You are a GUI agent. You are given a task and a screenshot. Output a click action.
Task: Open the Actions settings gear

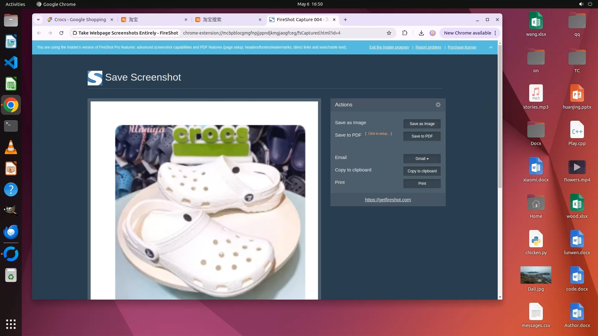point(438,105)
